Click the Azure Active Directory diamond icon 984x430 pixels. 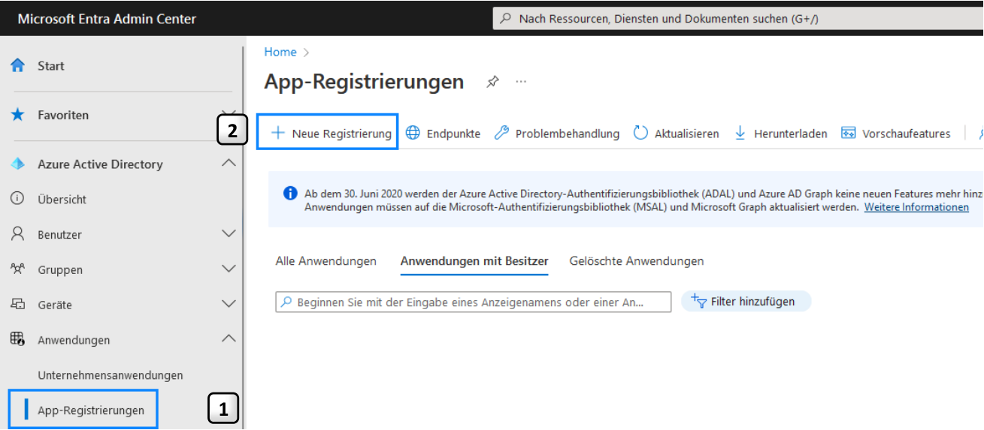(x=17, y=164)
